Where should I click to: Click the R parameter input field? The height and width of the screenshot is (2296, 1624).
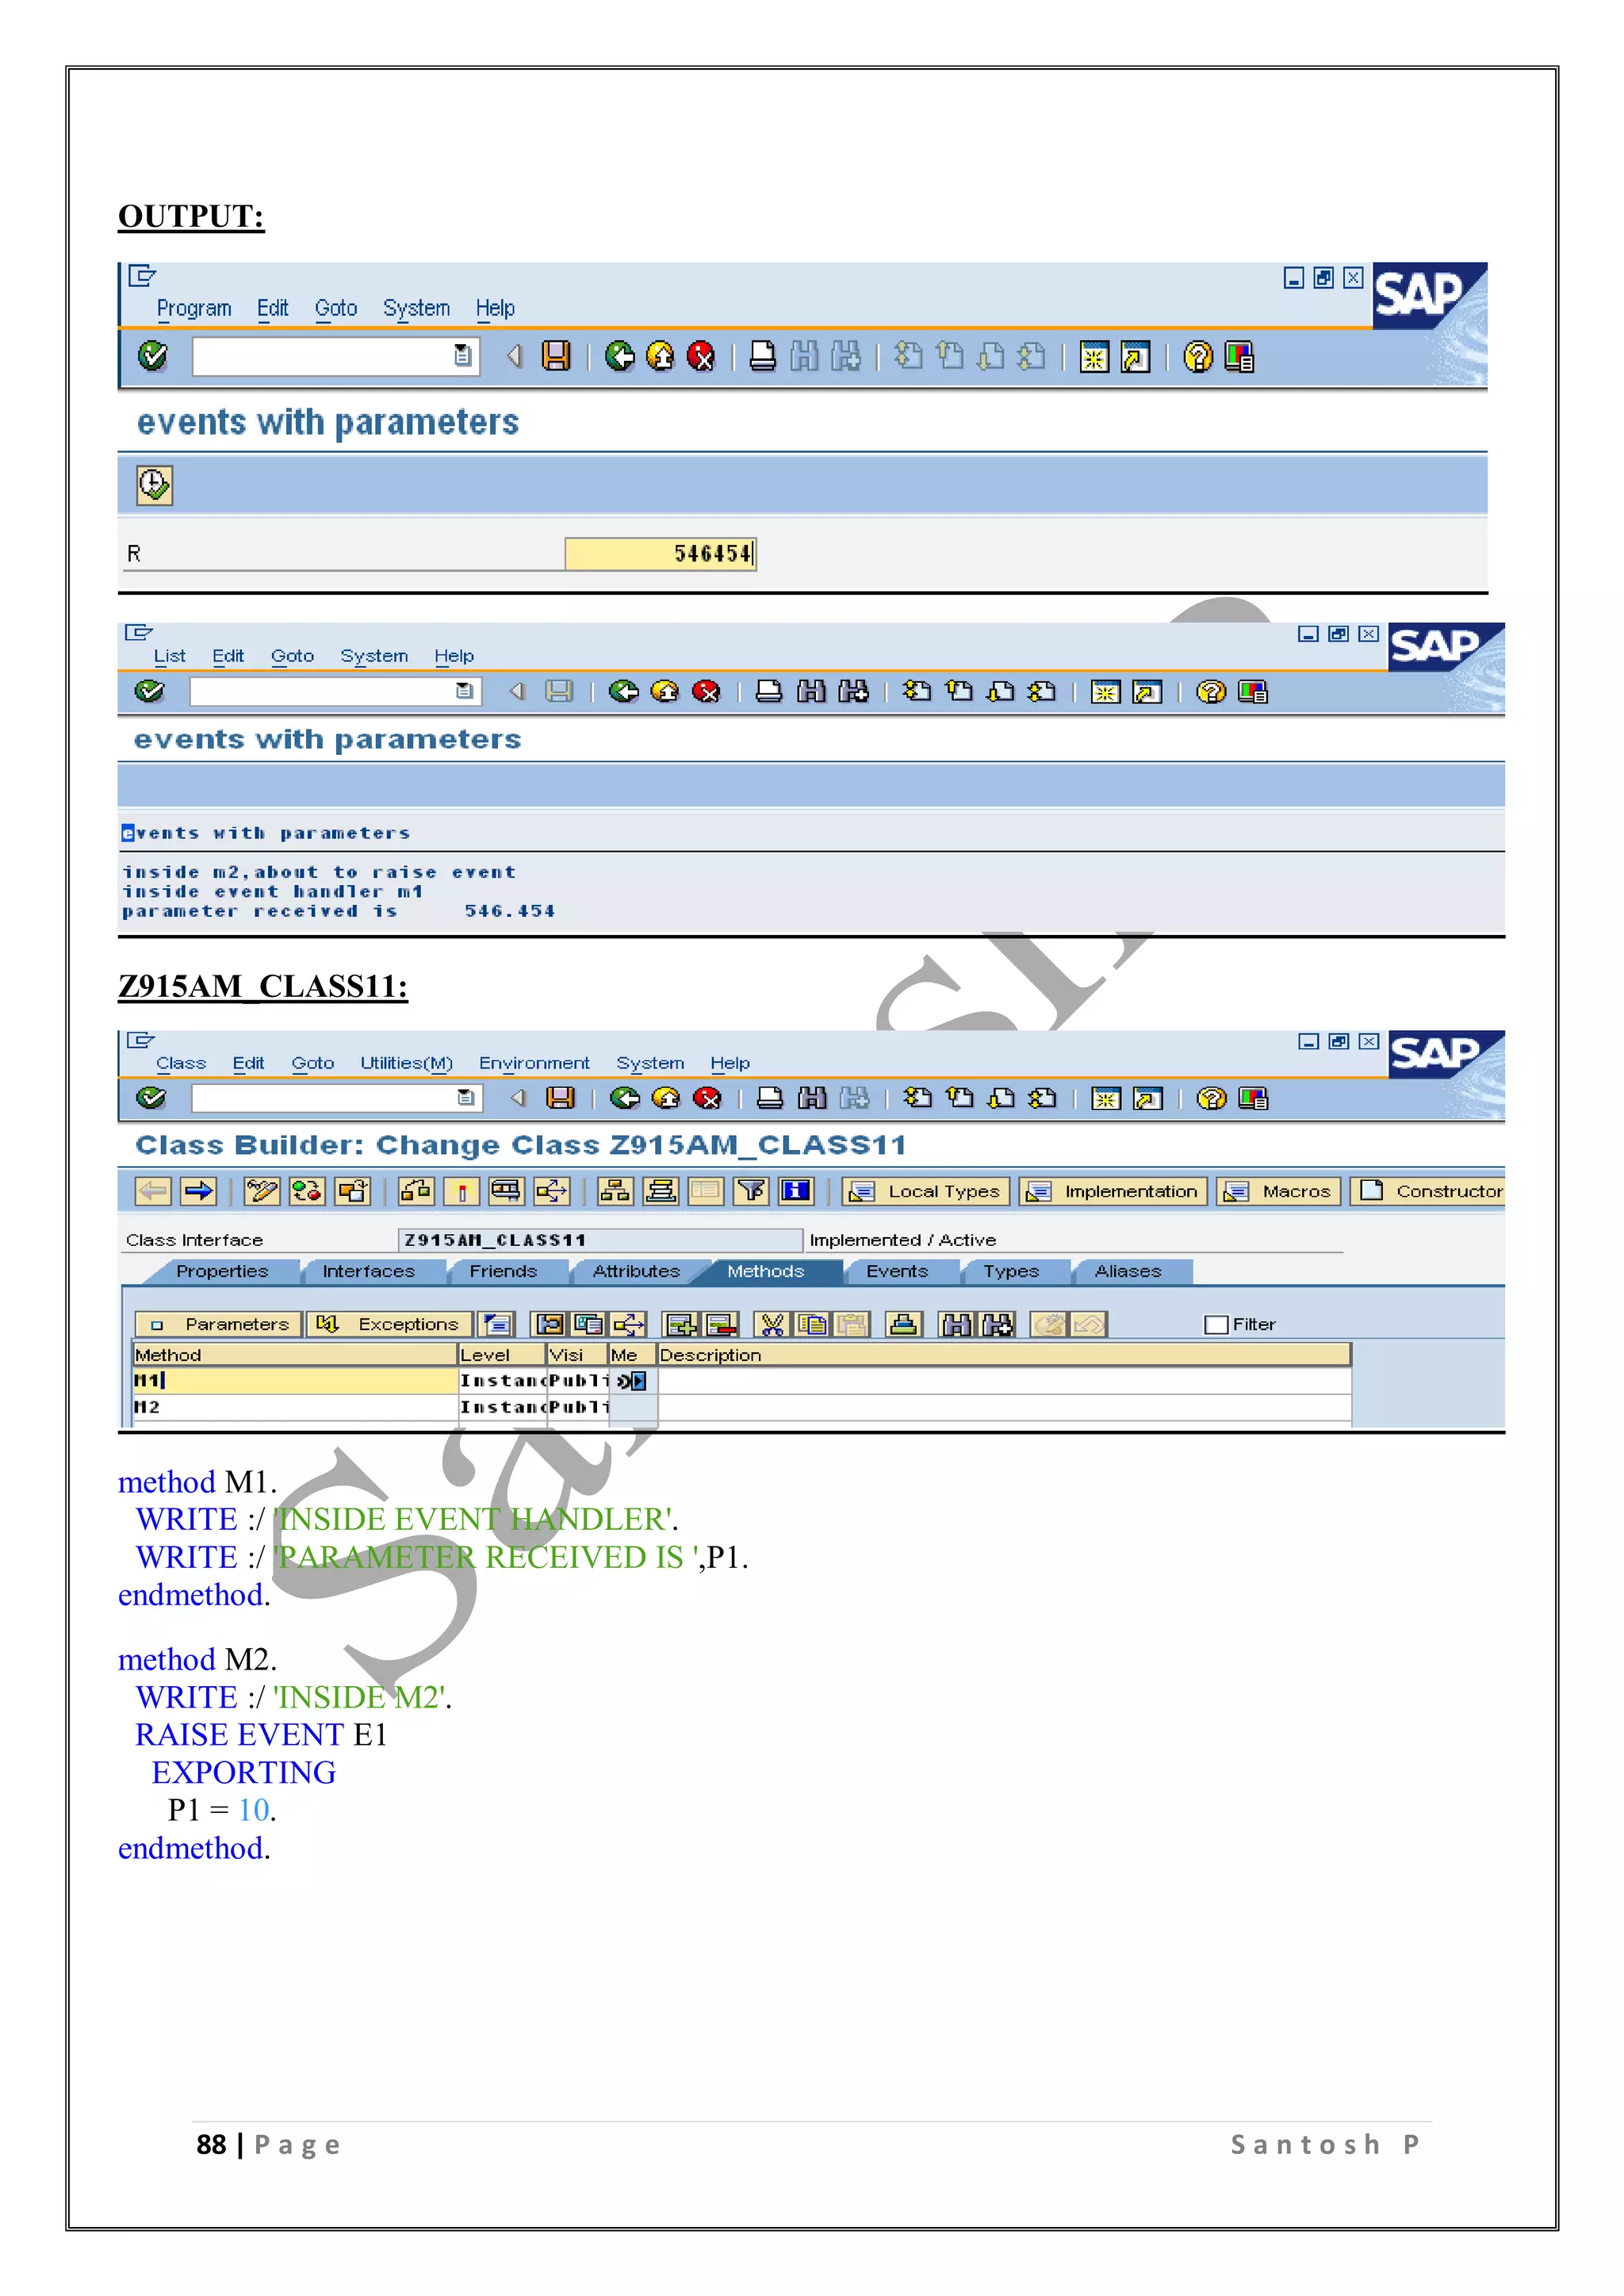point(660,554)
